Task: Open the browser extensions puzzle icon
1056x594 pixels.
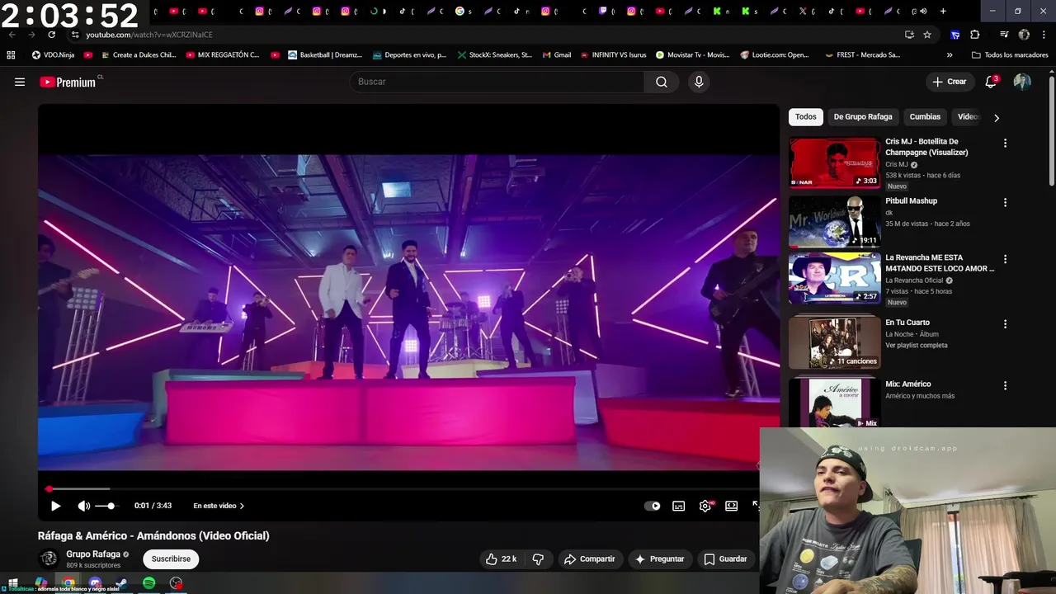Action: [974, 35]
